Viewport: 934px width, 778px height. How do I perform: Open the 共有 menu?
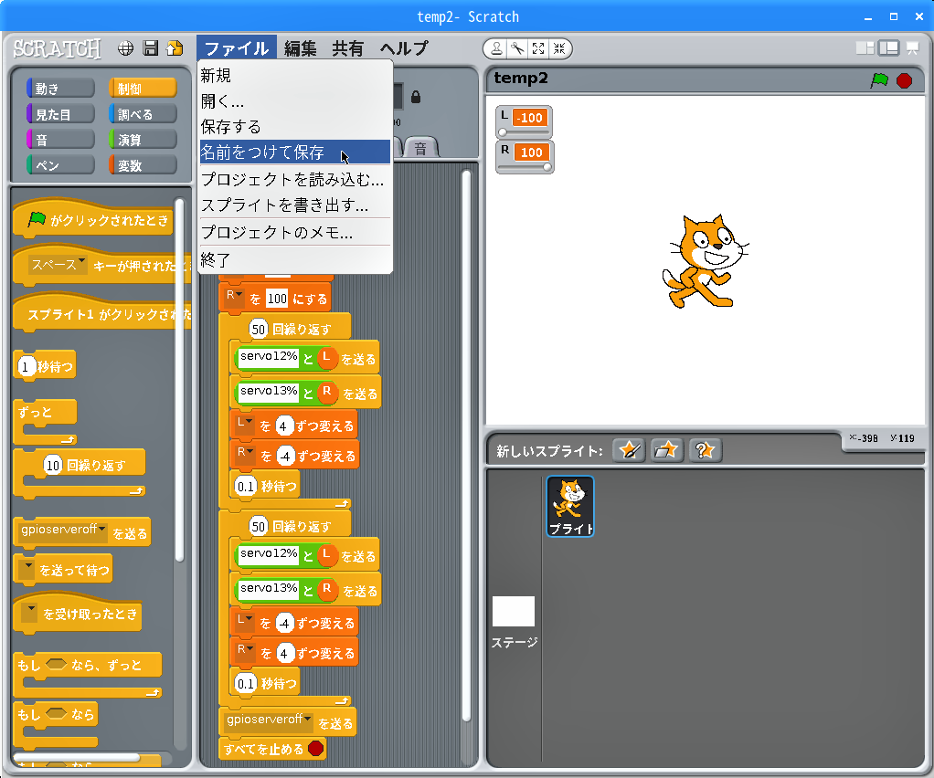(x=348, y=48)
